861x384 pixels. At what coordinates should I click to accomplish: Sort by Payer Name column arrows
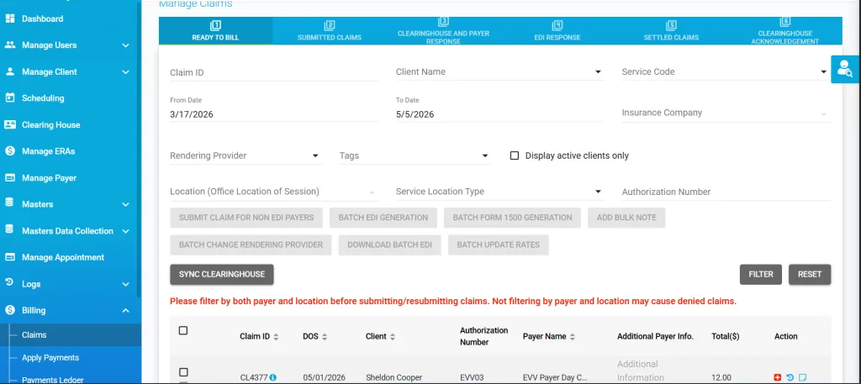pos(572,337)
